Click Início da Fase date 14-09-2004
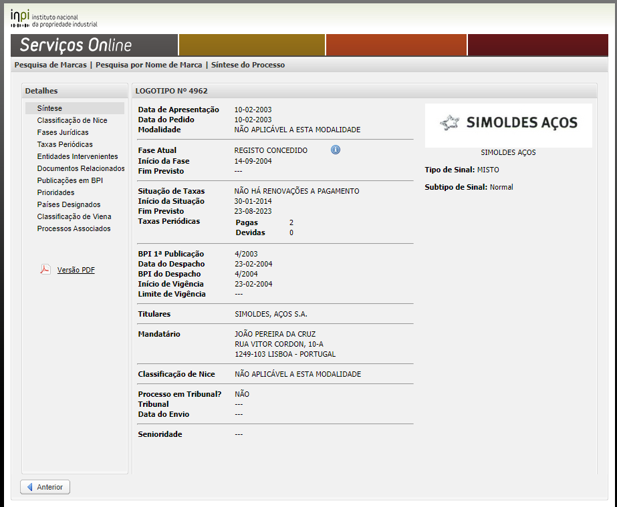617x507 pixels. 253,161
